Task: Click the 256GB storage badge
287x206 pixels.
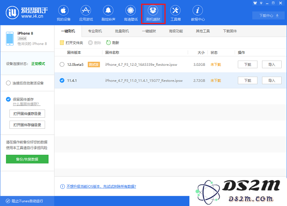Action: click(x=22, y=38)
